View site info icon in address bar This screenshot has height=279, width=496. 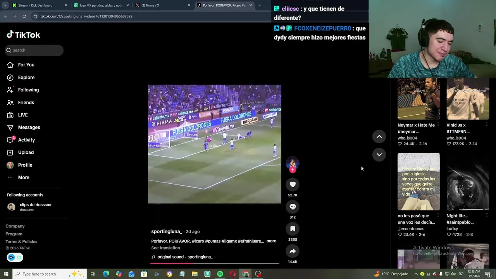(35, 16)
